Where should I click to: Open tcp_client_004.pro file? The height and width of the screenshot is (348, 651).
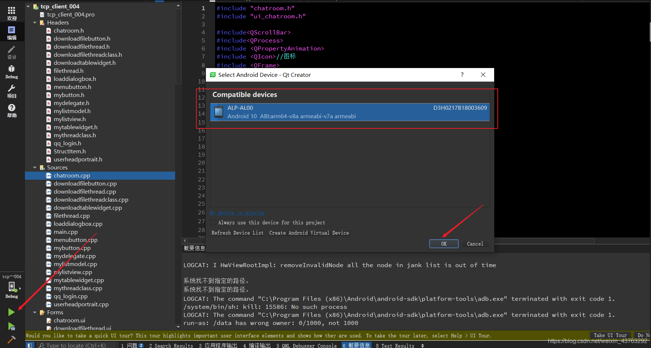click(71, 15)
